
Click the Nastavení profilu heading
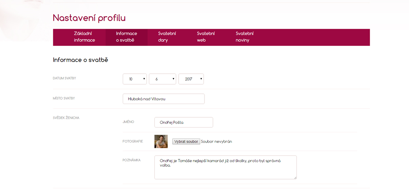point(89,18)
